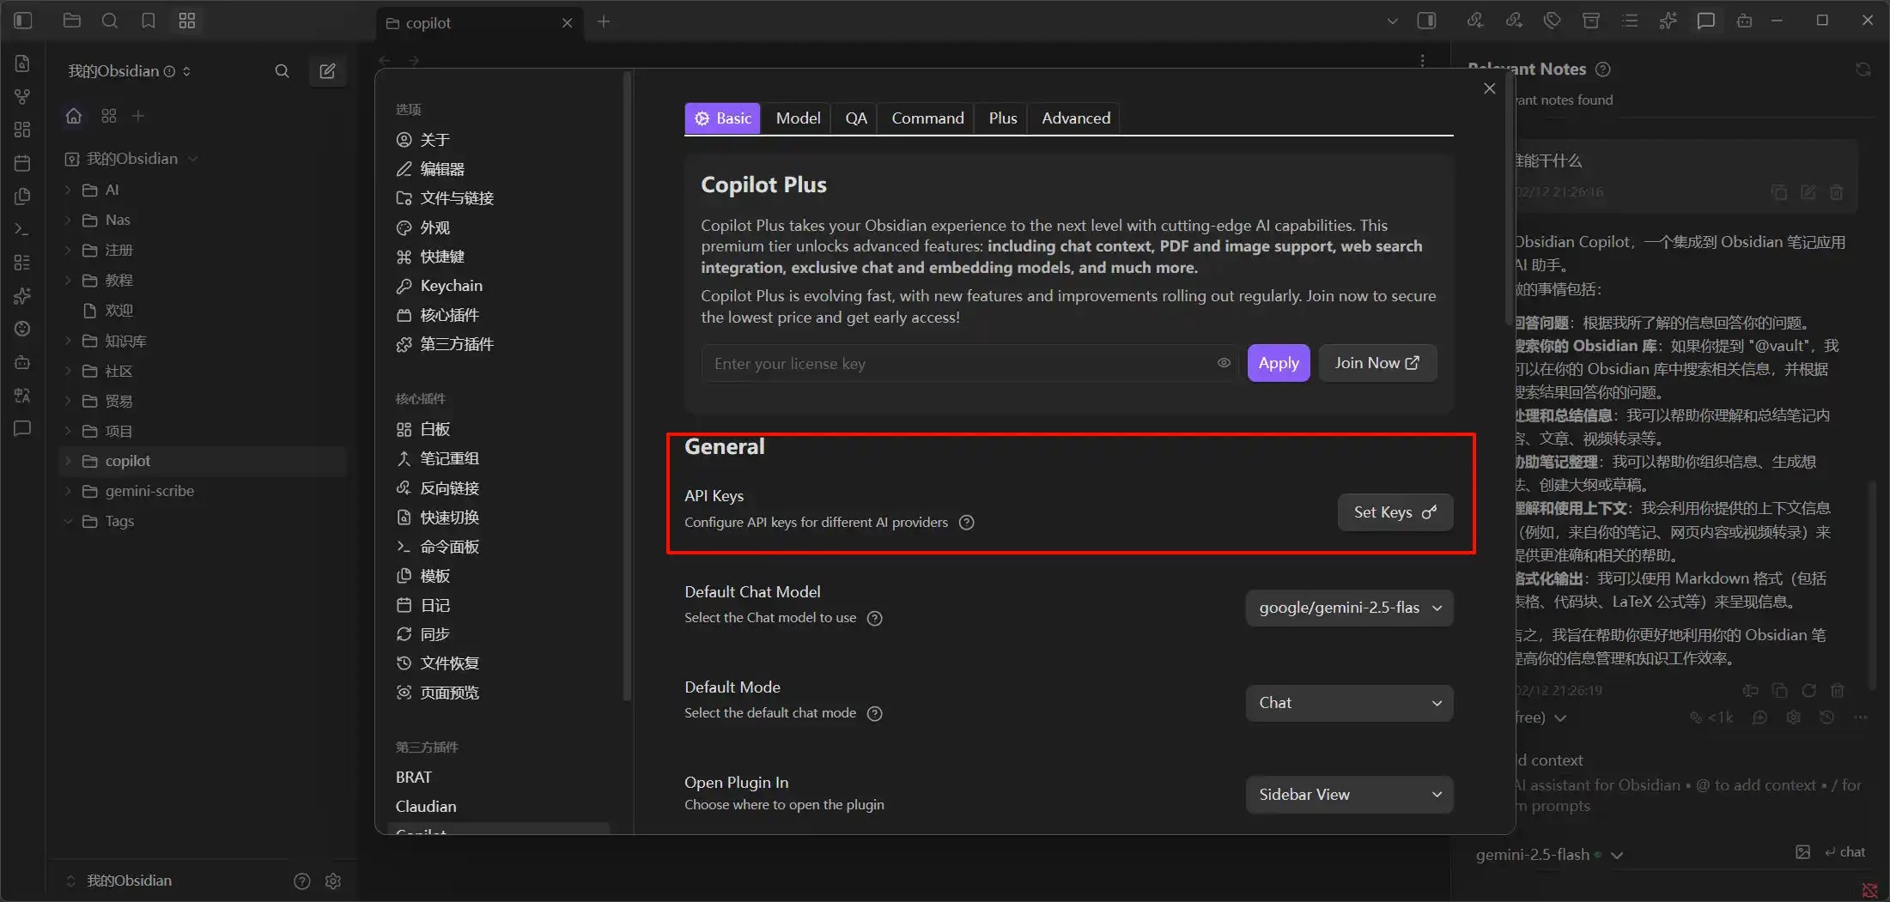Toggle the left sidebar panel
1890x902 pixels.
tap(23, 21)
